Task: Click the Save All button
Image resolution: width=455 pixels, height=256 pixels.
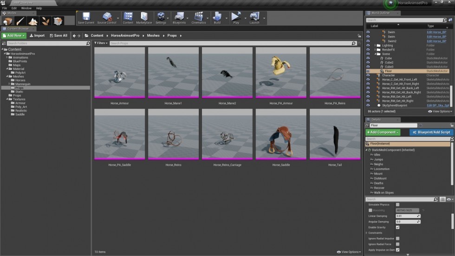Action: [x=58, y=36]
